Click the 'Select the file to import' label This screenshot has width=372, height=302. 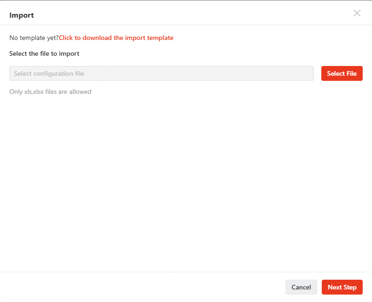44,53
